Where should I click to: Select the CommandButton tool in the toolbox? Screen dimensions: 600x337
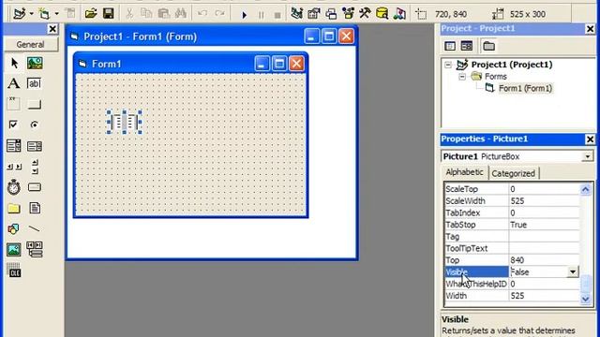click(35, 104)
